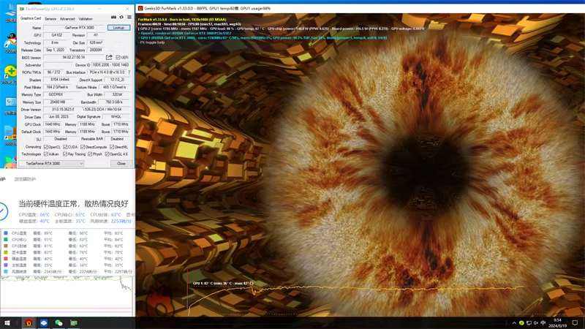Viewport: 585px width, 329px height.
Task: Click the BIOS export share icon
Action: coord(109,57)
